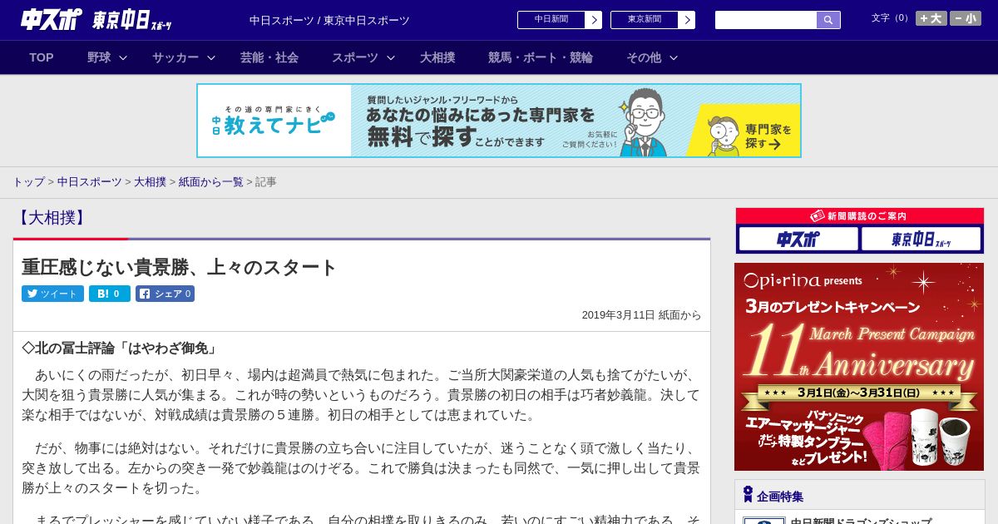Expand the サッカー dropdown chevron
Image resolution: width=998 pixels, height=524 pixels.
pos(211,57)
